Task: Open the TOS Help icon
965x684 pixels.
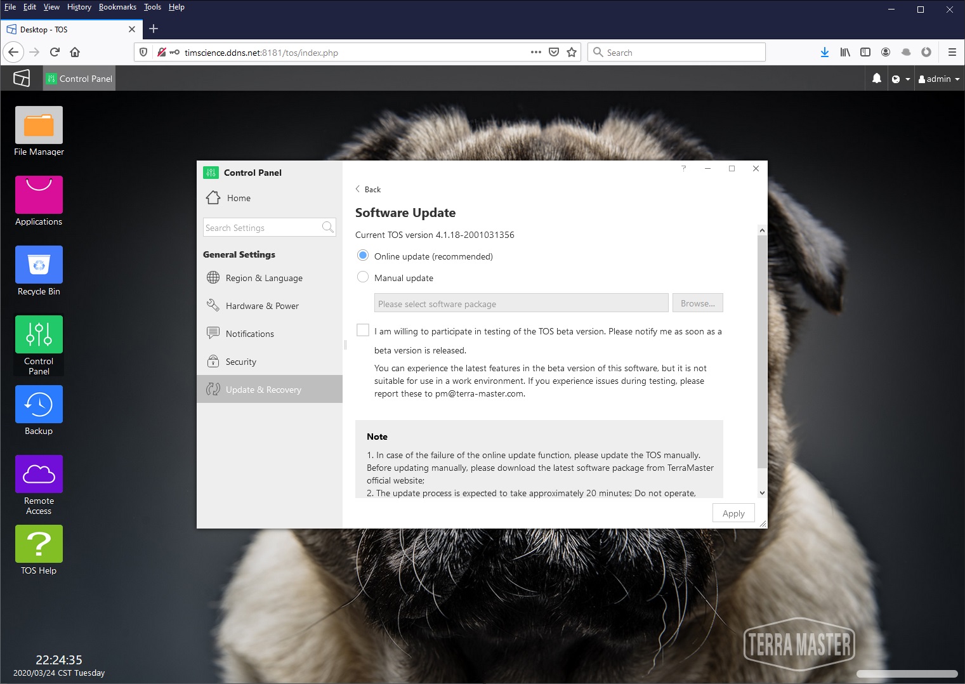Action: point(39,544)
